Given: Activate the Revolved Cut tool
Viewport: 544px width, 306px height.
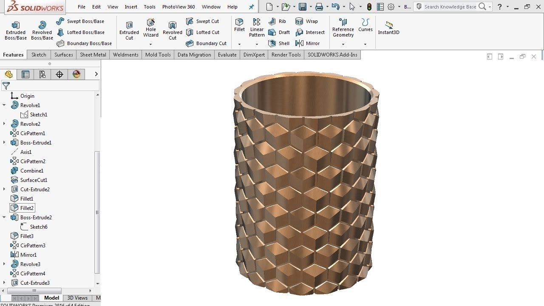Looking at the screenshot, I should tap(173, 31).
